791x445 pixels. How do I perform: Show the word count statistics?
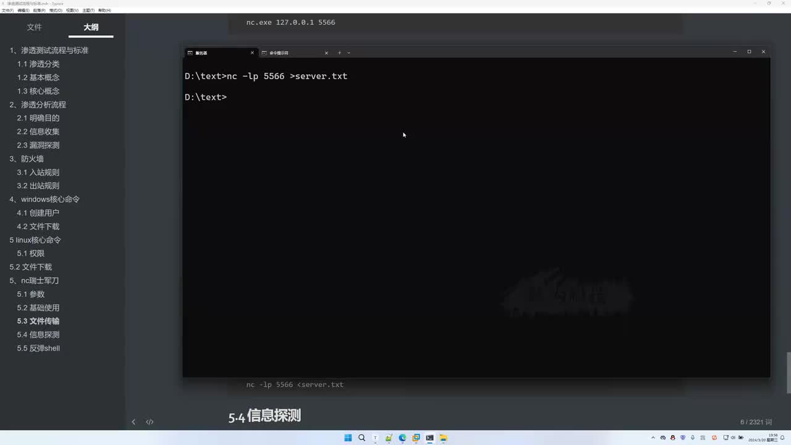[x=756, y=422]
